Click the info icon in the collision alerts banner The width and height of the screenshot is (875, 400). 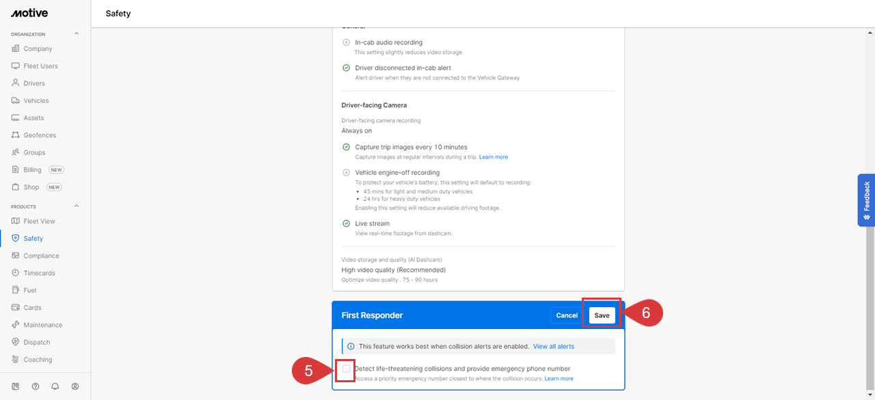[351, 346]
